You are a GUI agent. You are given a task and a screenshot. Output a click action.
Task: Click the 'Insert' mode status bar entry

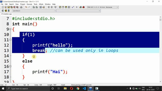63,85
